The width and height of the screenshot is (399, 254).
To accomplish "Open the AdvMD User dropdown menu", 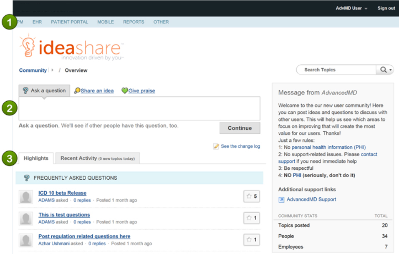I will pos(351,8).
